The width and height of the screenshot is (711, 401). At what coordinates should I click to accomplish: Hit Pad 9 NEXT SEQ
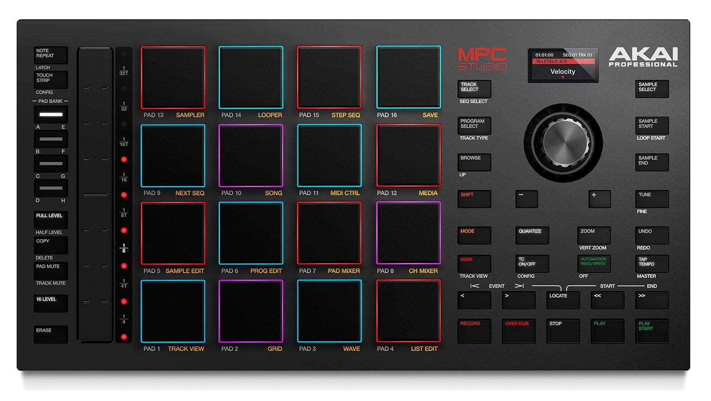point(173,155)
